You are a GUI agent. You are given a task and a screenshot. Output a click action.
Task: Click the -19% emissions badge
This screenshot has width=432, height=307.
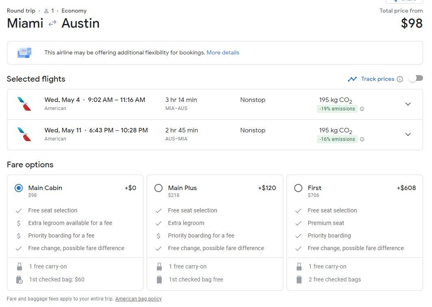pyautogui.click(x=337, y=109)
